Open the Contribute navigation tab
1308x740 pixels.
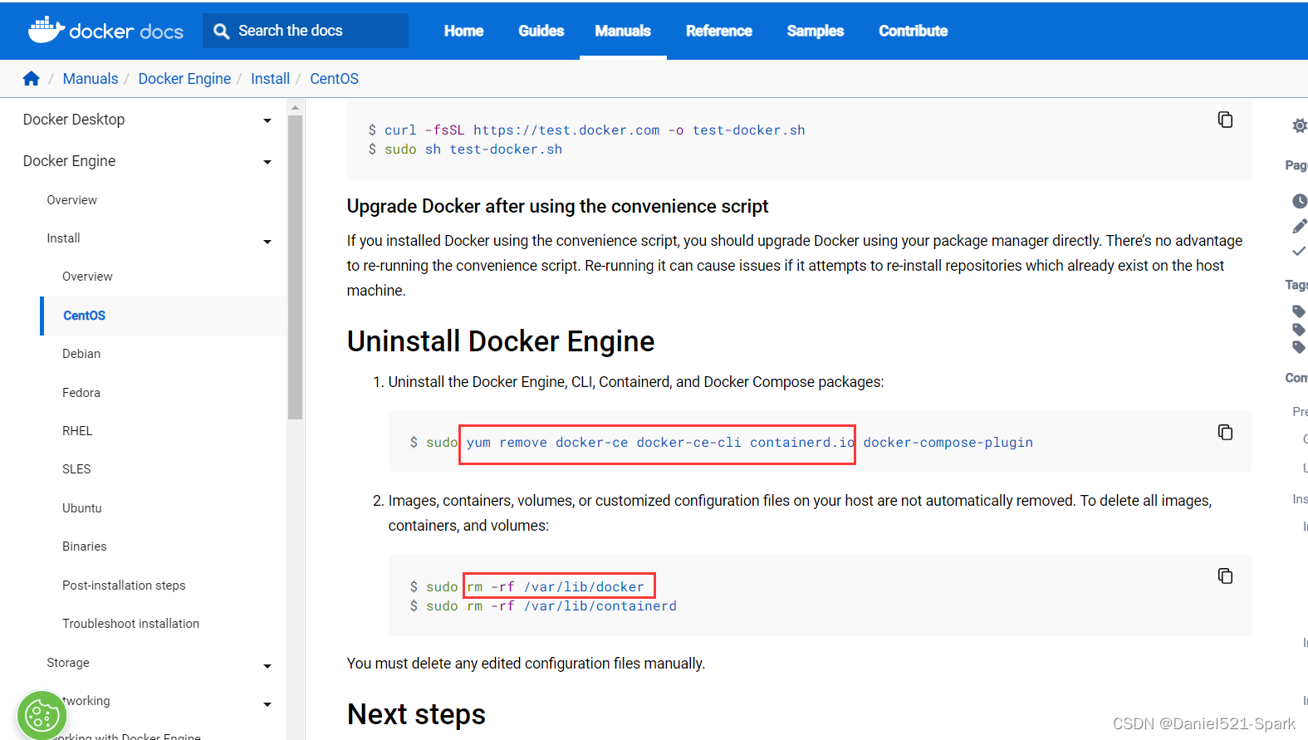(914, 31)
